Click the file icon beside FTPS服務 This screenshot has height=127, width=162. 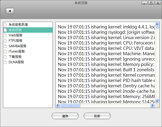(x=5, y=41)
